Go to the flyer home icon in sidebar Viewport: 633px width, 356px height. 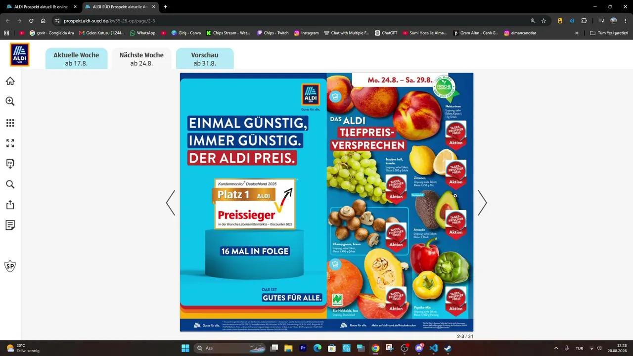click(10, 81)
